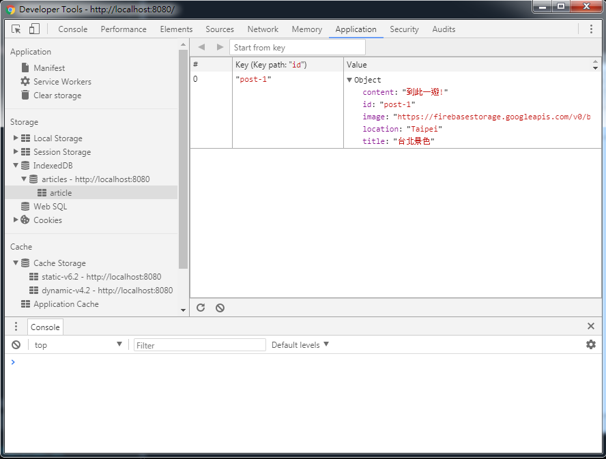This screenshot has height=459, width=606.
Task: Collapse the articles database node
Action: (24, 179)
